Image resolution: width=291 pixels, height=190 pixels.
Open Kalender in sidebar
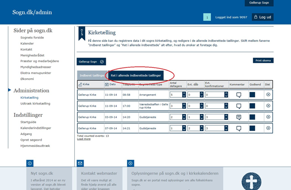click(x=27, y=43)
